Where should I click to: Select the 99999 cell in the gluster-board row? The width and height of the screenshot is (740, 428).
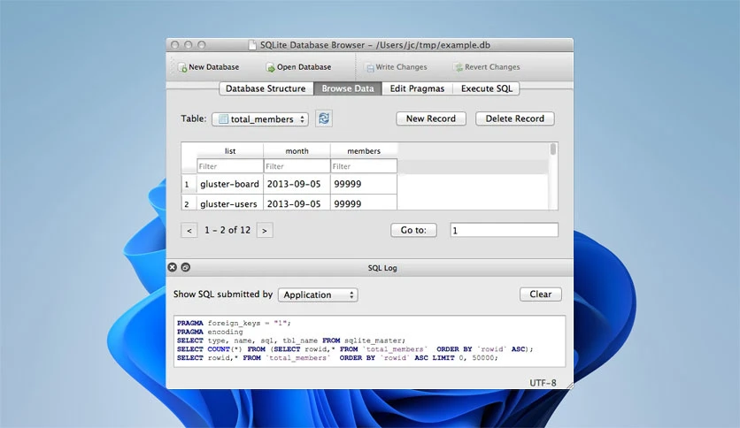(364, 184)
